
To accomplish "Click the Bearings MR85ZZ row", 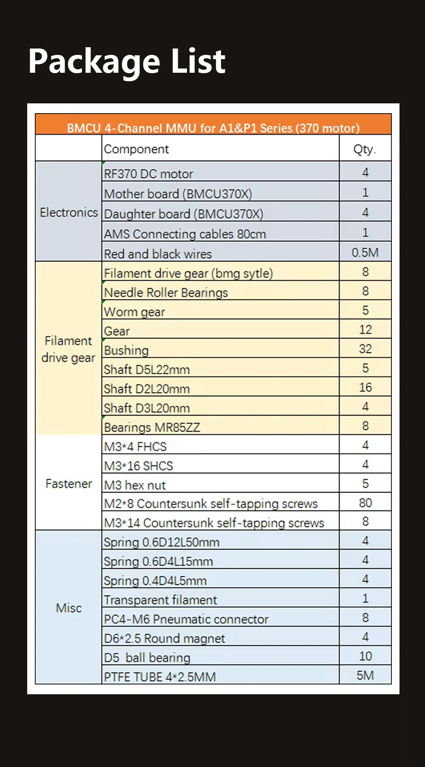I will pos(152,427).
